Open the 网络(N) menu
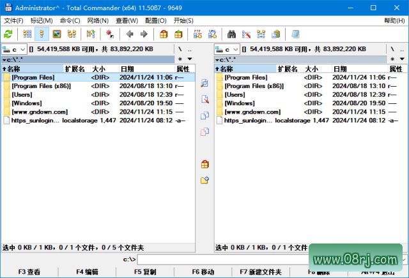This screenshot has width=409, height=278. [x=98, y=20]
